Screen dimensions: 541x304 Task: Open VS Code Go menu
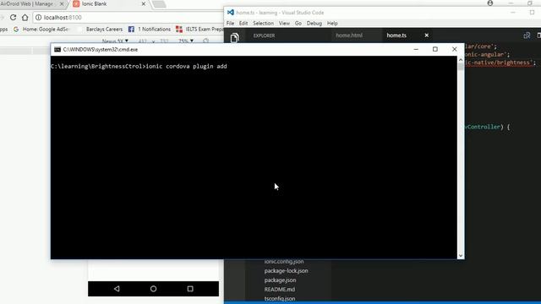(298, 23)
